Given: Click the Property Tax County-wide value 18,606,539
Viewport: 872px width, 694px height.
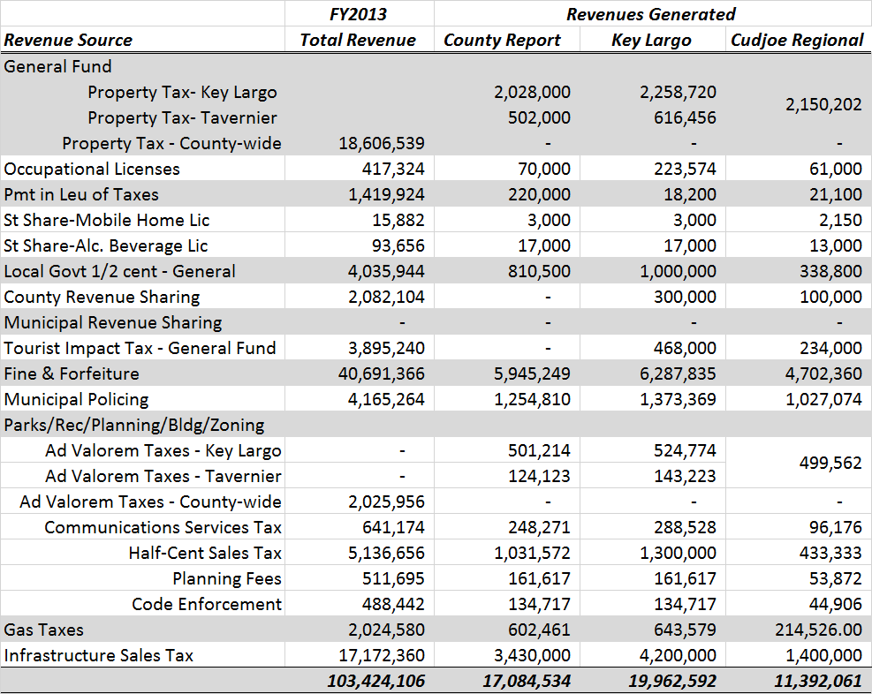Looking at the screenshot, I should coord(382,143).
